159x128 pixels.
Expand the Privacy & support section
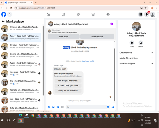(x=136, y=64)
